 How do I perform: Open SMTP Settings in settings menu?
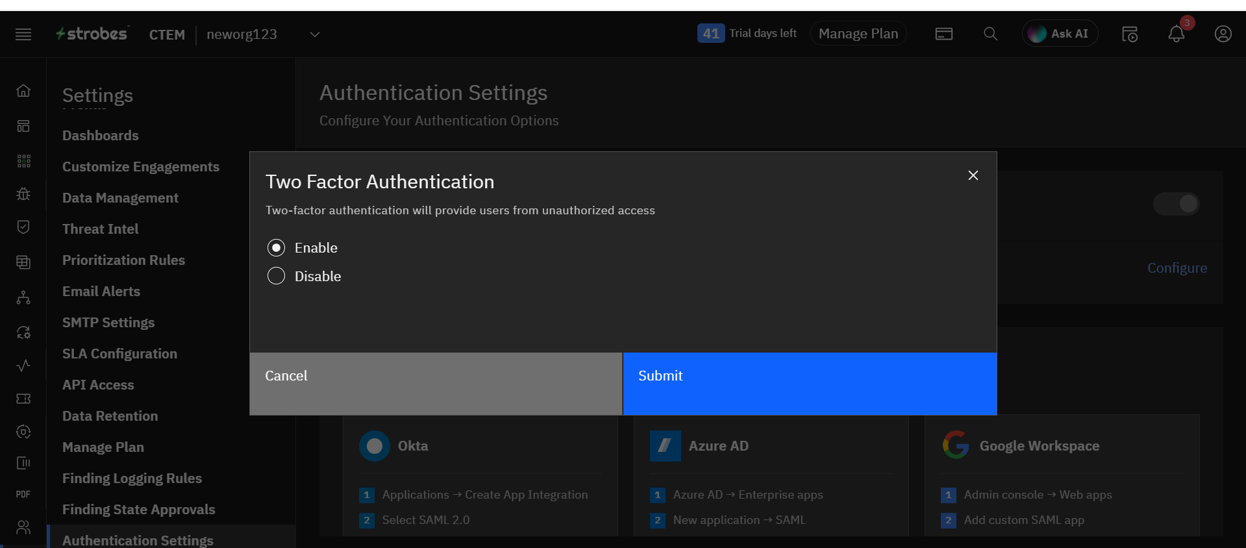pyautogui.click(x=108, y=323)
